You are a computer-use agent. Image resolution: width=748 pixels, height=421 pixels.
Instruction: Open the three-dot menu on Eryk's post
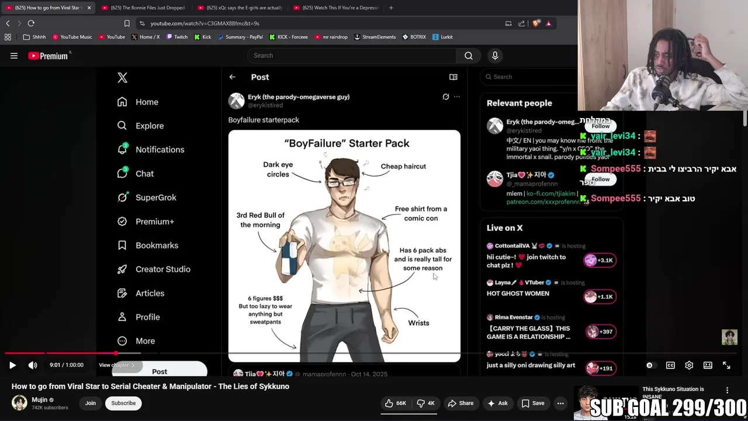coord(457,96)
